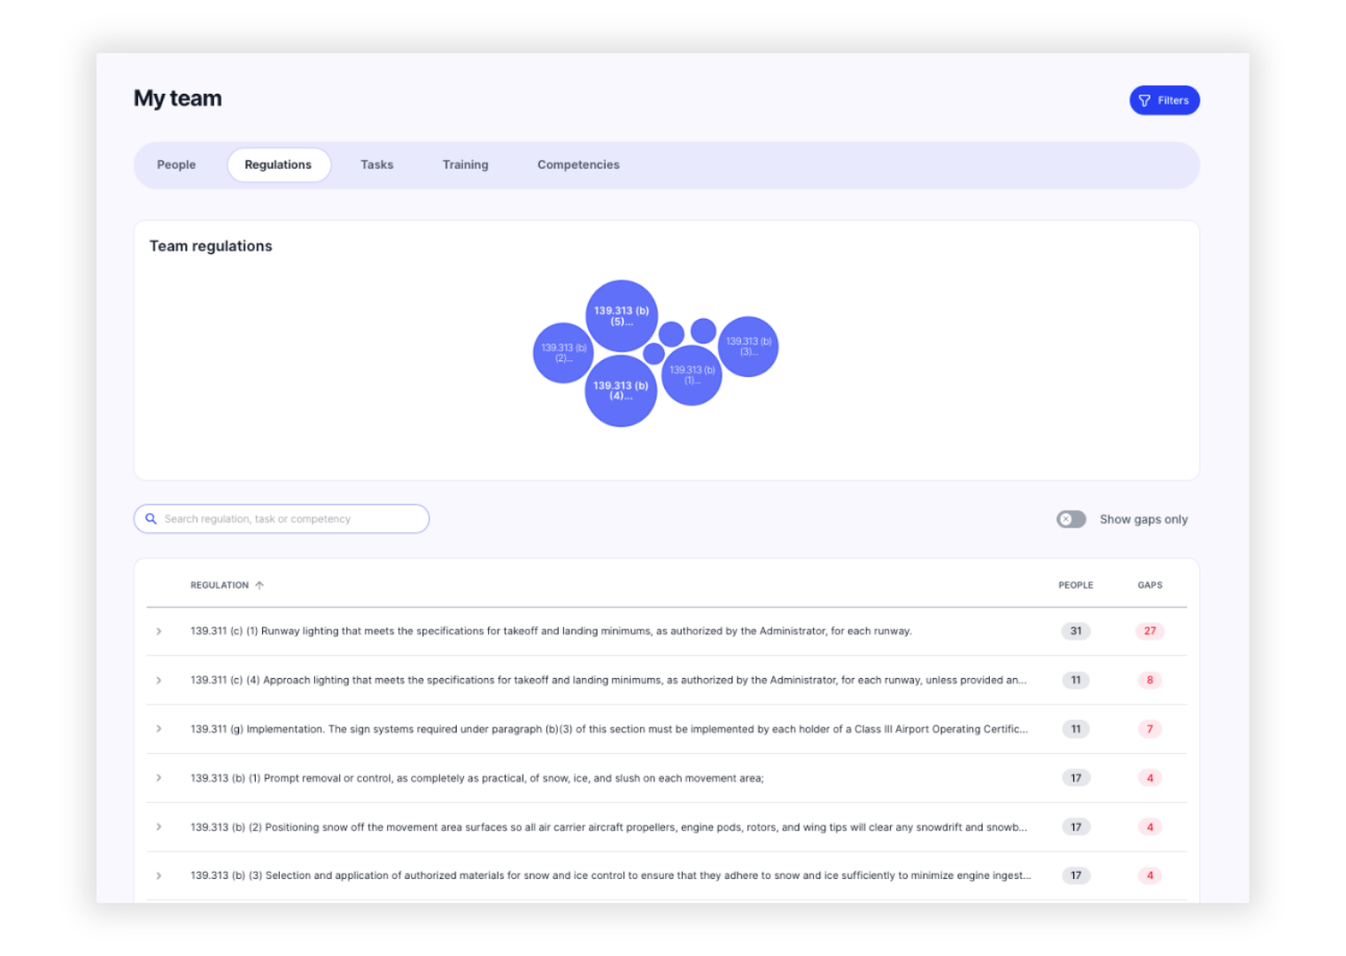Click the PEOPLE column header
This screenshot has width=1346, height=956.
pos(1076,585)
